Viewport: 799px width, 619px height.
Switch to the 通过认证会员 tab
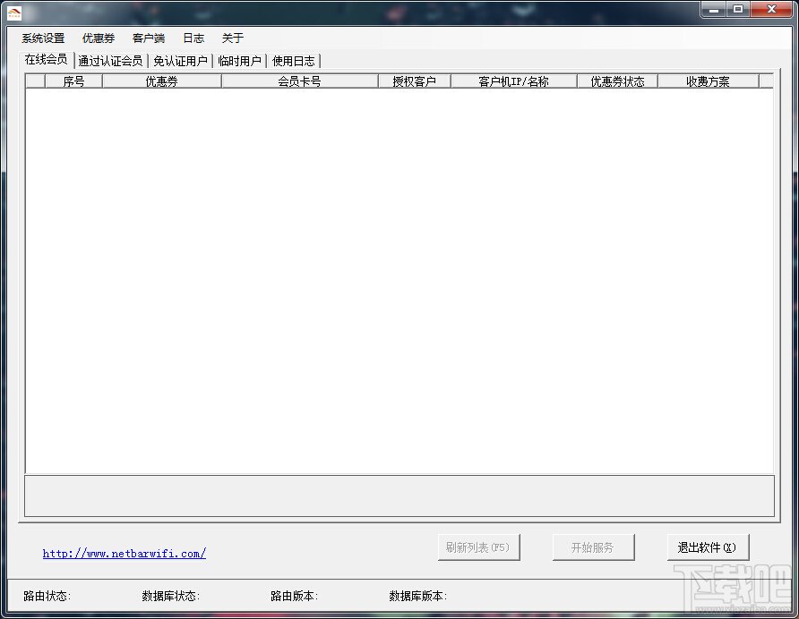(110, 61)
